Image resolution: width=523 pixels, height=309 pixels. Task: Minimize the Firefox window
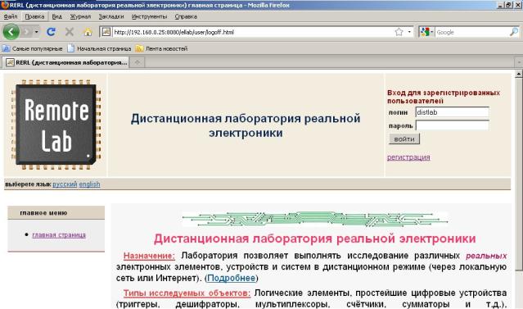click(x=500, y=5)
